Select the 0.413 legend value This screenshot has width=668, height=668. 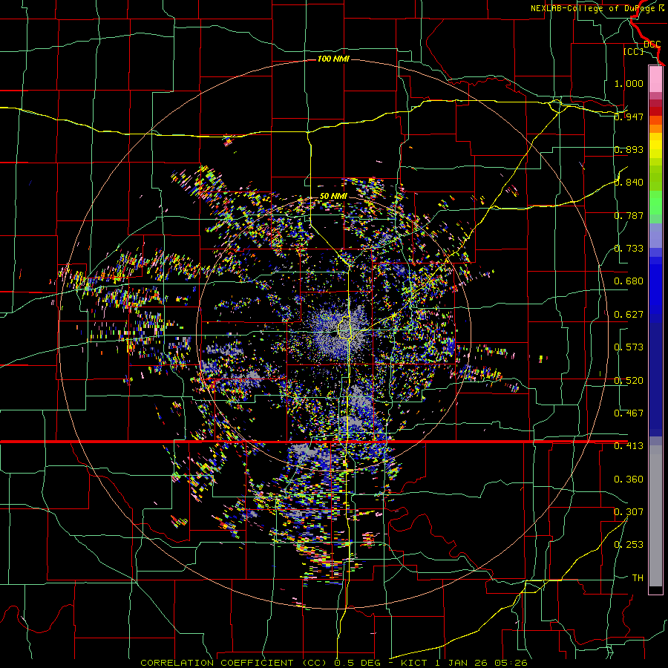(629, 446)
